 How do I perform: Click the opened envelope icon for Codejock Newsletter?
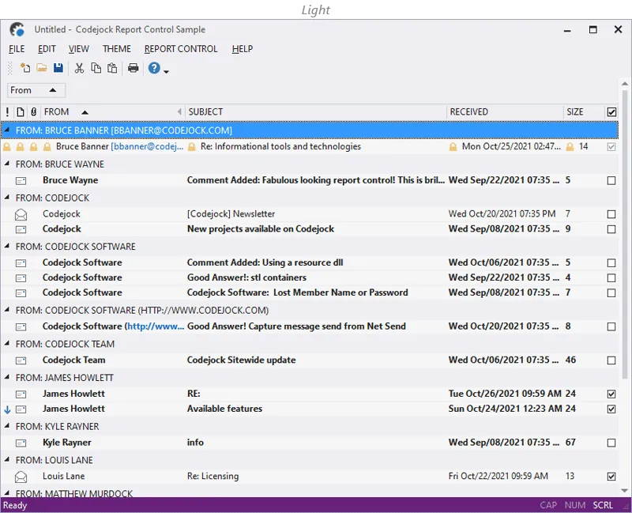coord(21,214)
